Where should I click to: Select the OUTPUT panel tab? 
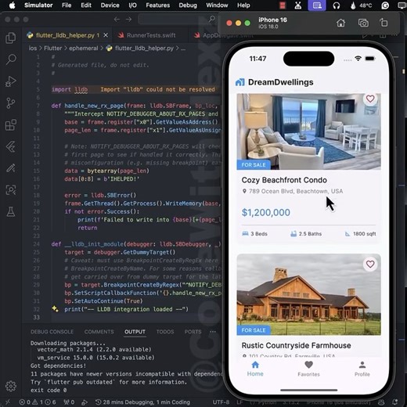click(135, 332)
